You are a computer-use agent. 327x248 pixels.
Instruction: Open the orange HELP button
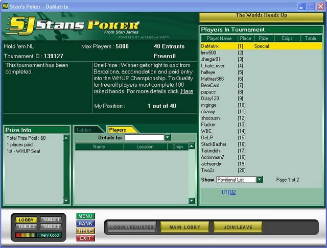85,231
